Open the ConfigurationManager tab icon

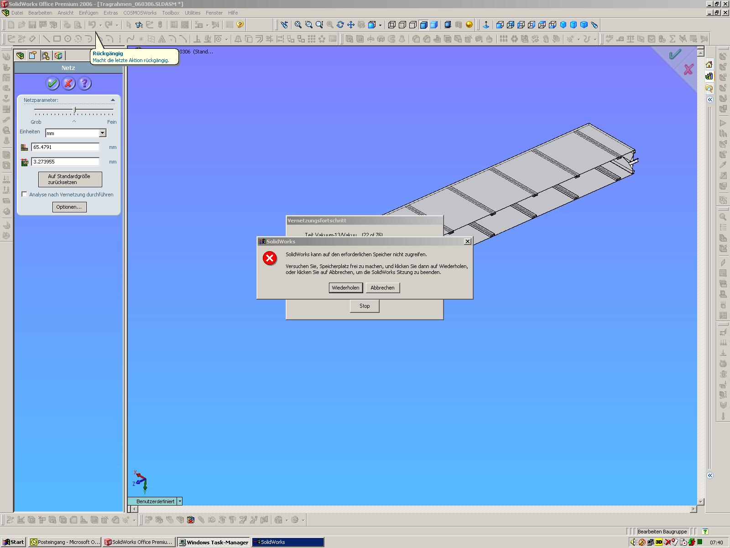46,56
